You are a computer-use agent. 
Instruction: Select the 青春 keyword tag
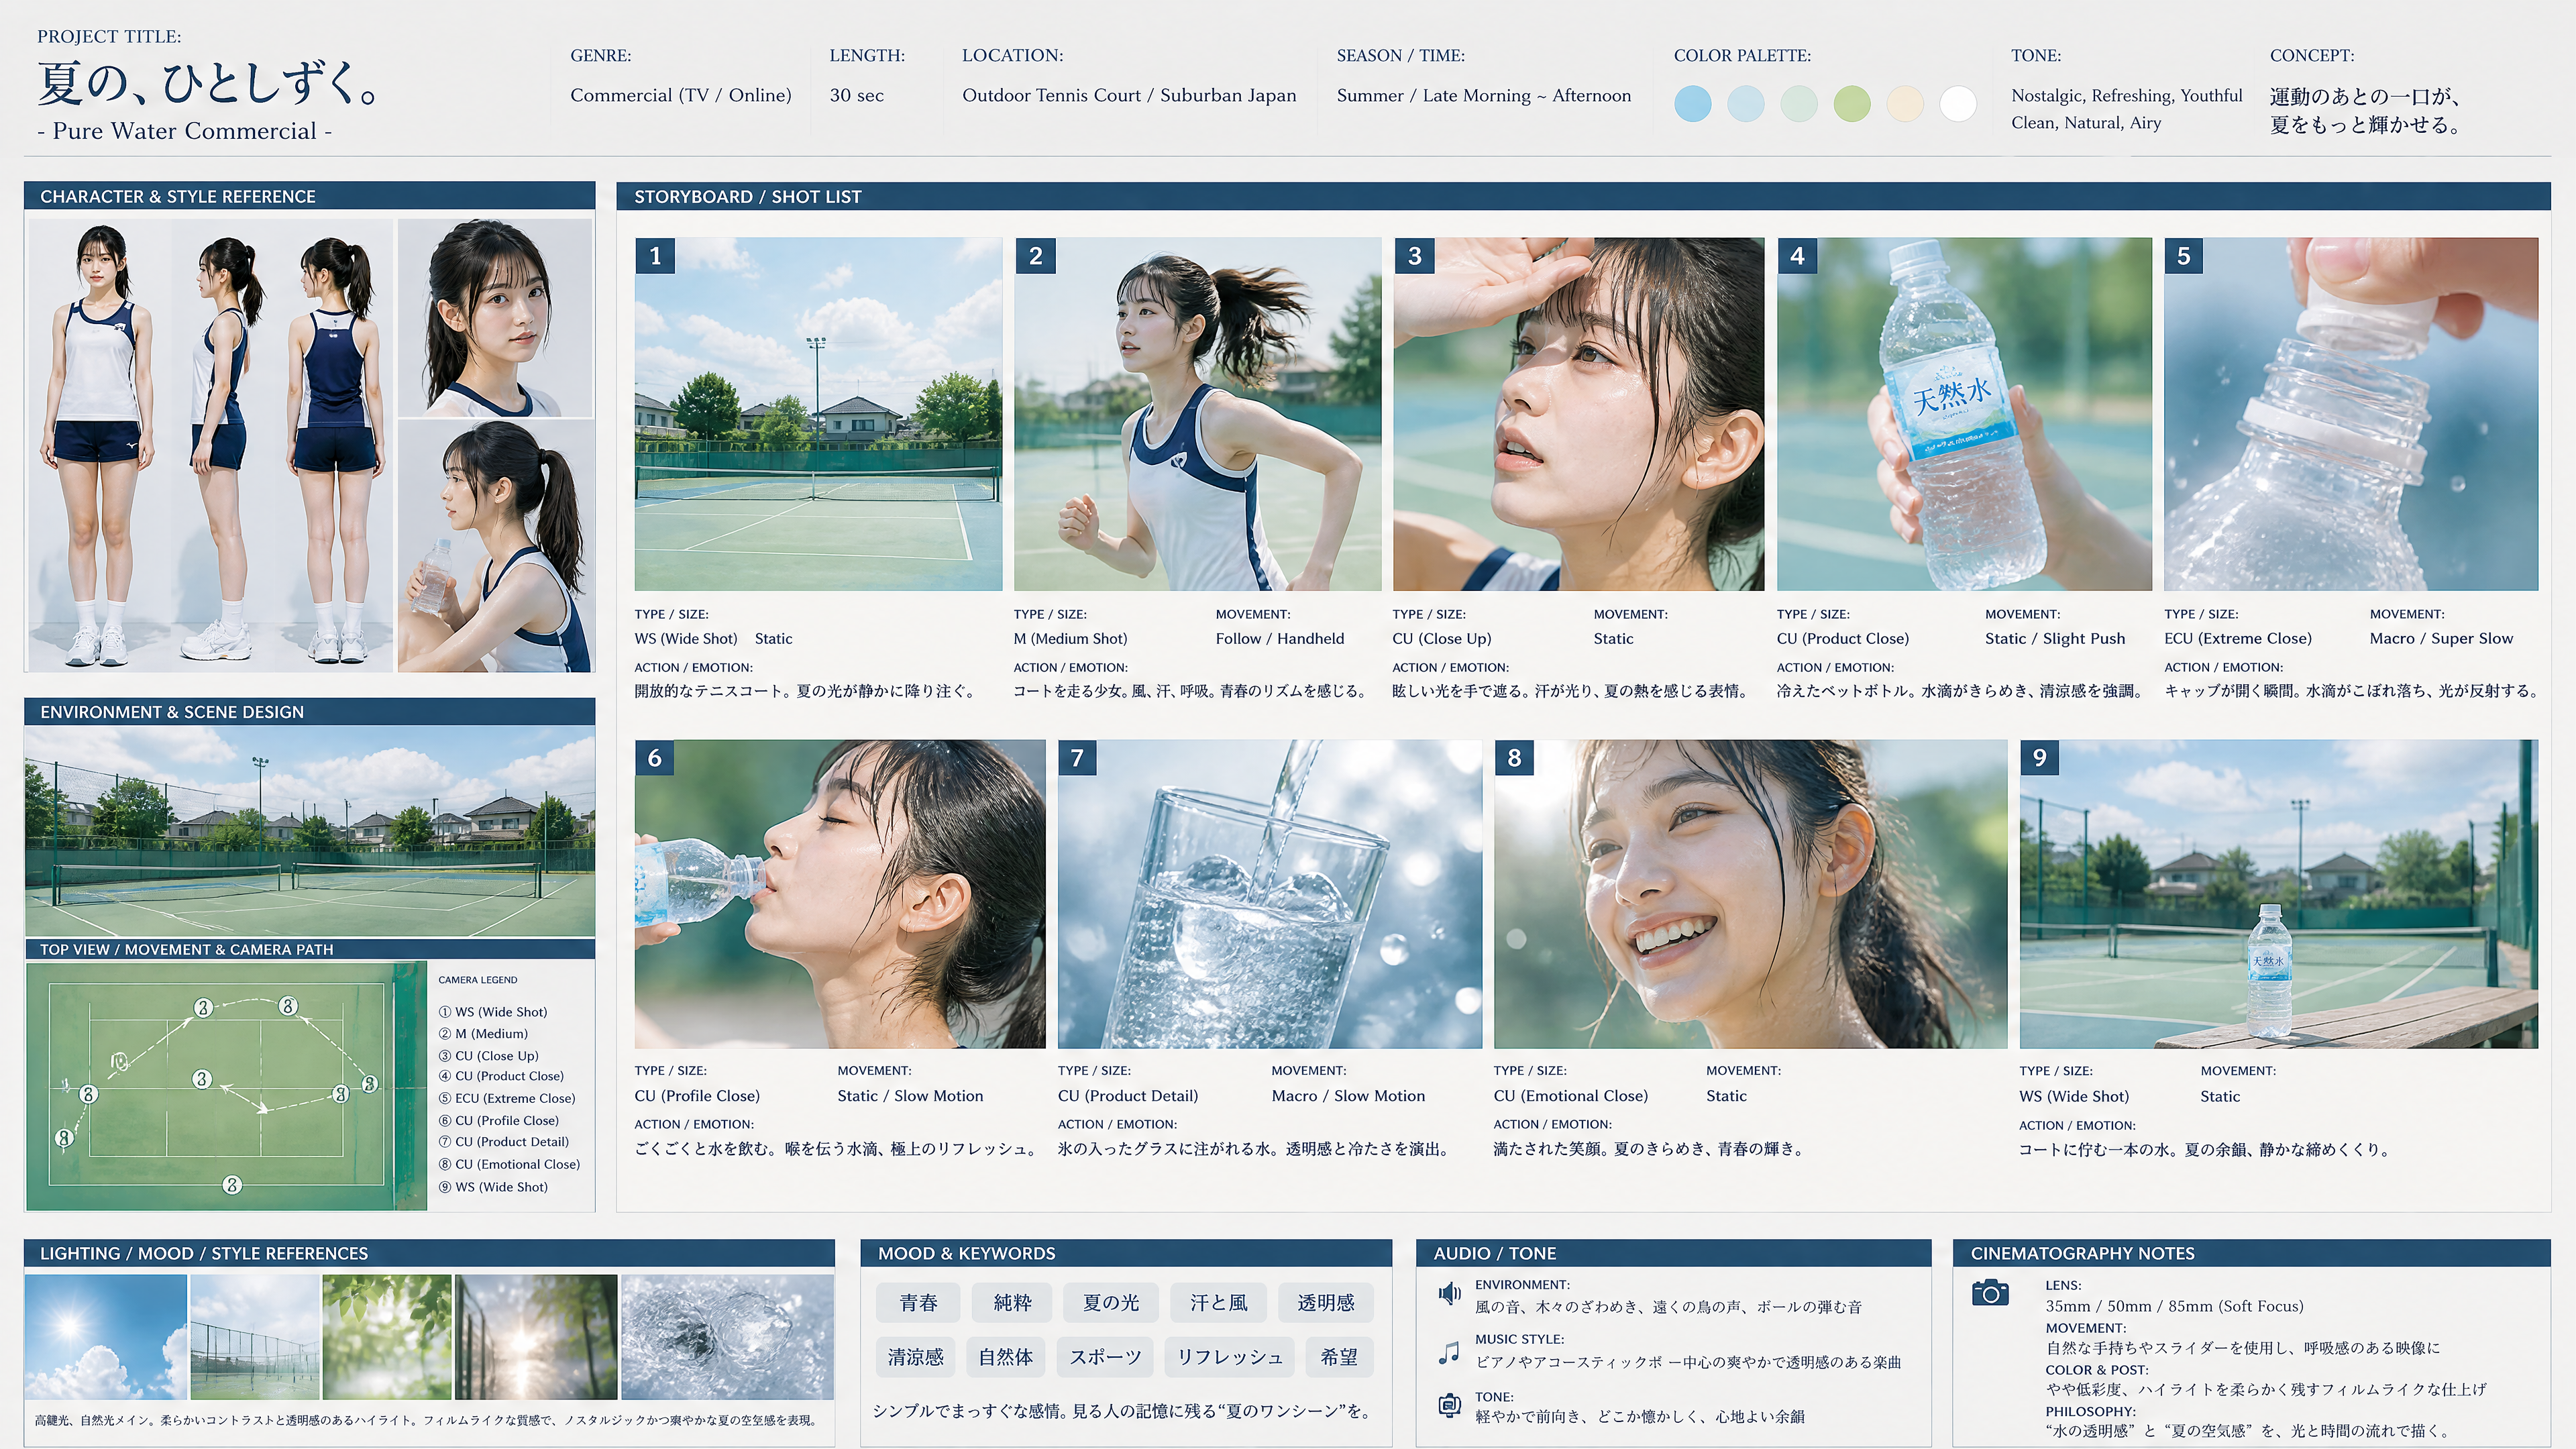pos(918,1302)
